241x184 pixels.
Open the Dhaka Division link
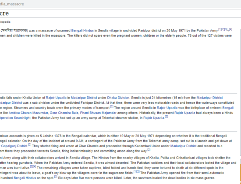(x=118, y=98)
